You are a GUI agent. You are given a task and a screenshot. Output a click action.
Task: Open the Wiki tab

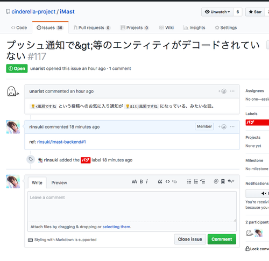coord(166,27)
